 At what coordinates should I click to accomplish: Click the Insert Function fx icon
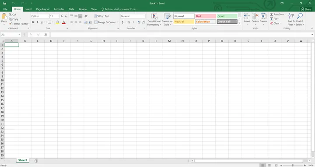pos(46,35)
